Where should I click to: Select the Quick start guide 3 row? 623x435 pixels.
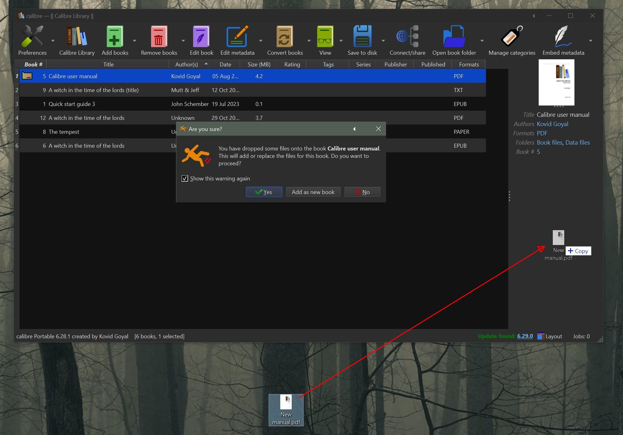tap(252, 104)
